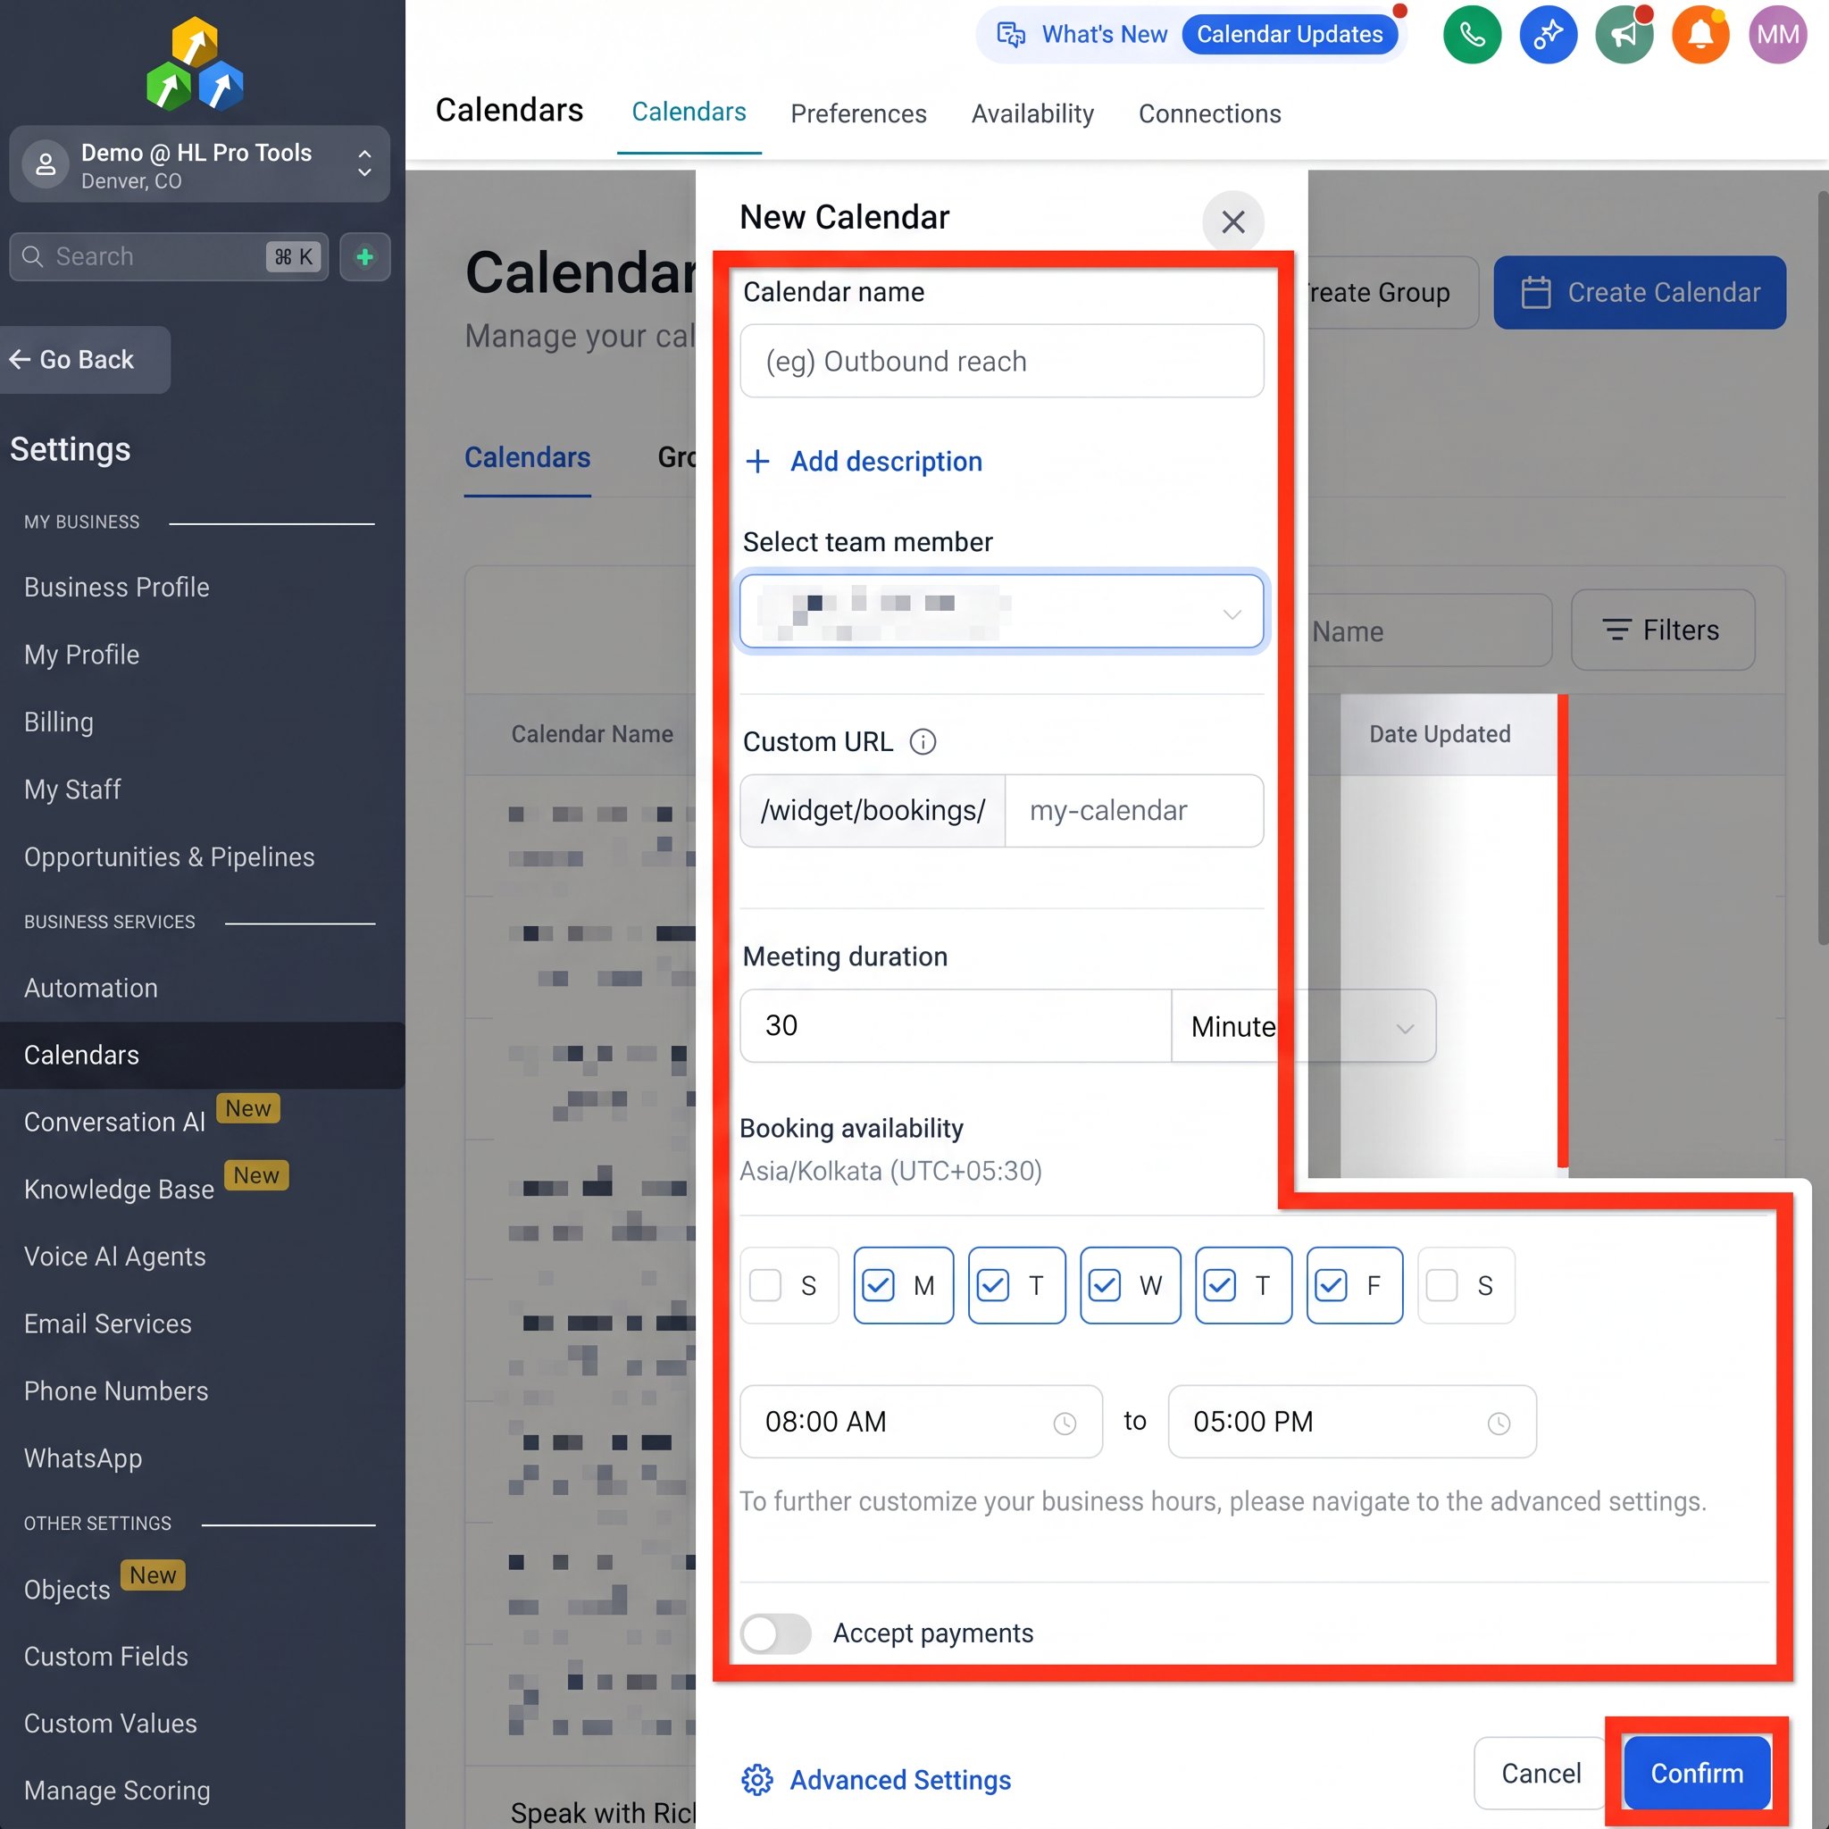The width and height of the screenshot is (1829, 1829).
Task: Toggle the Accept payments switch
Action: click(x=775, y=1633)
